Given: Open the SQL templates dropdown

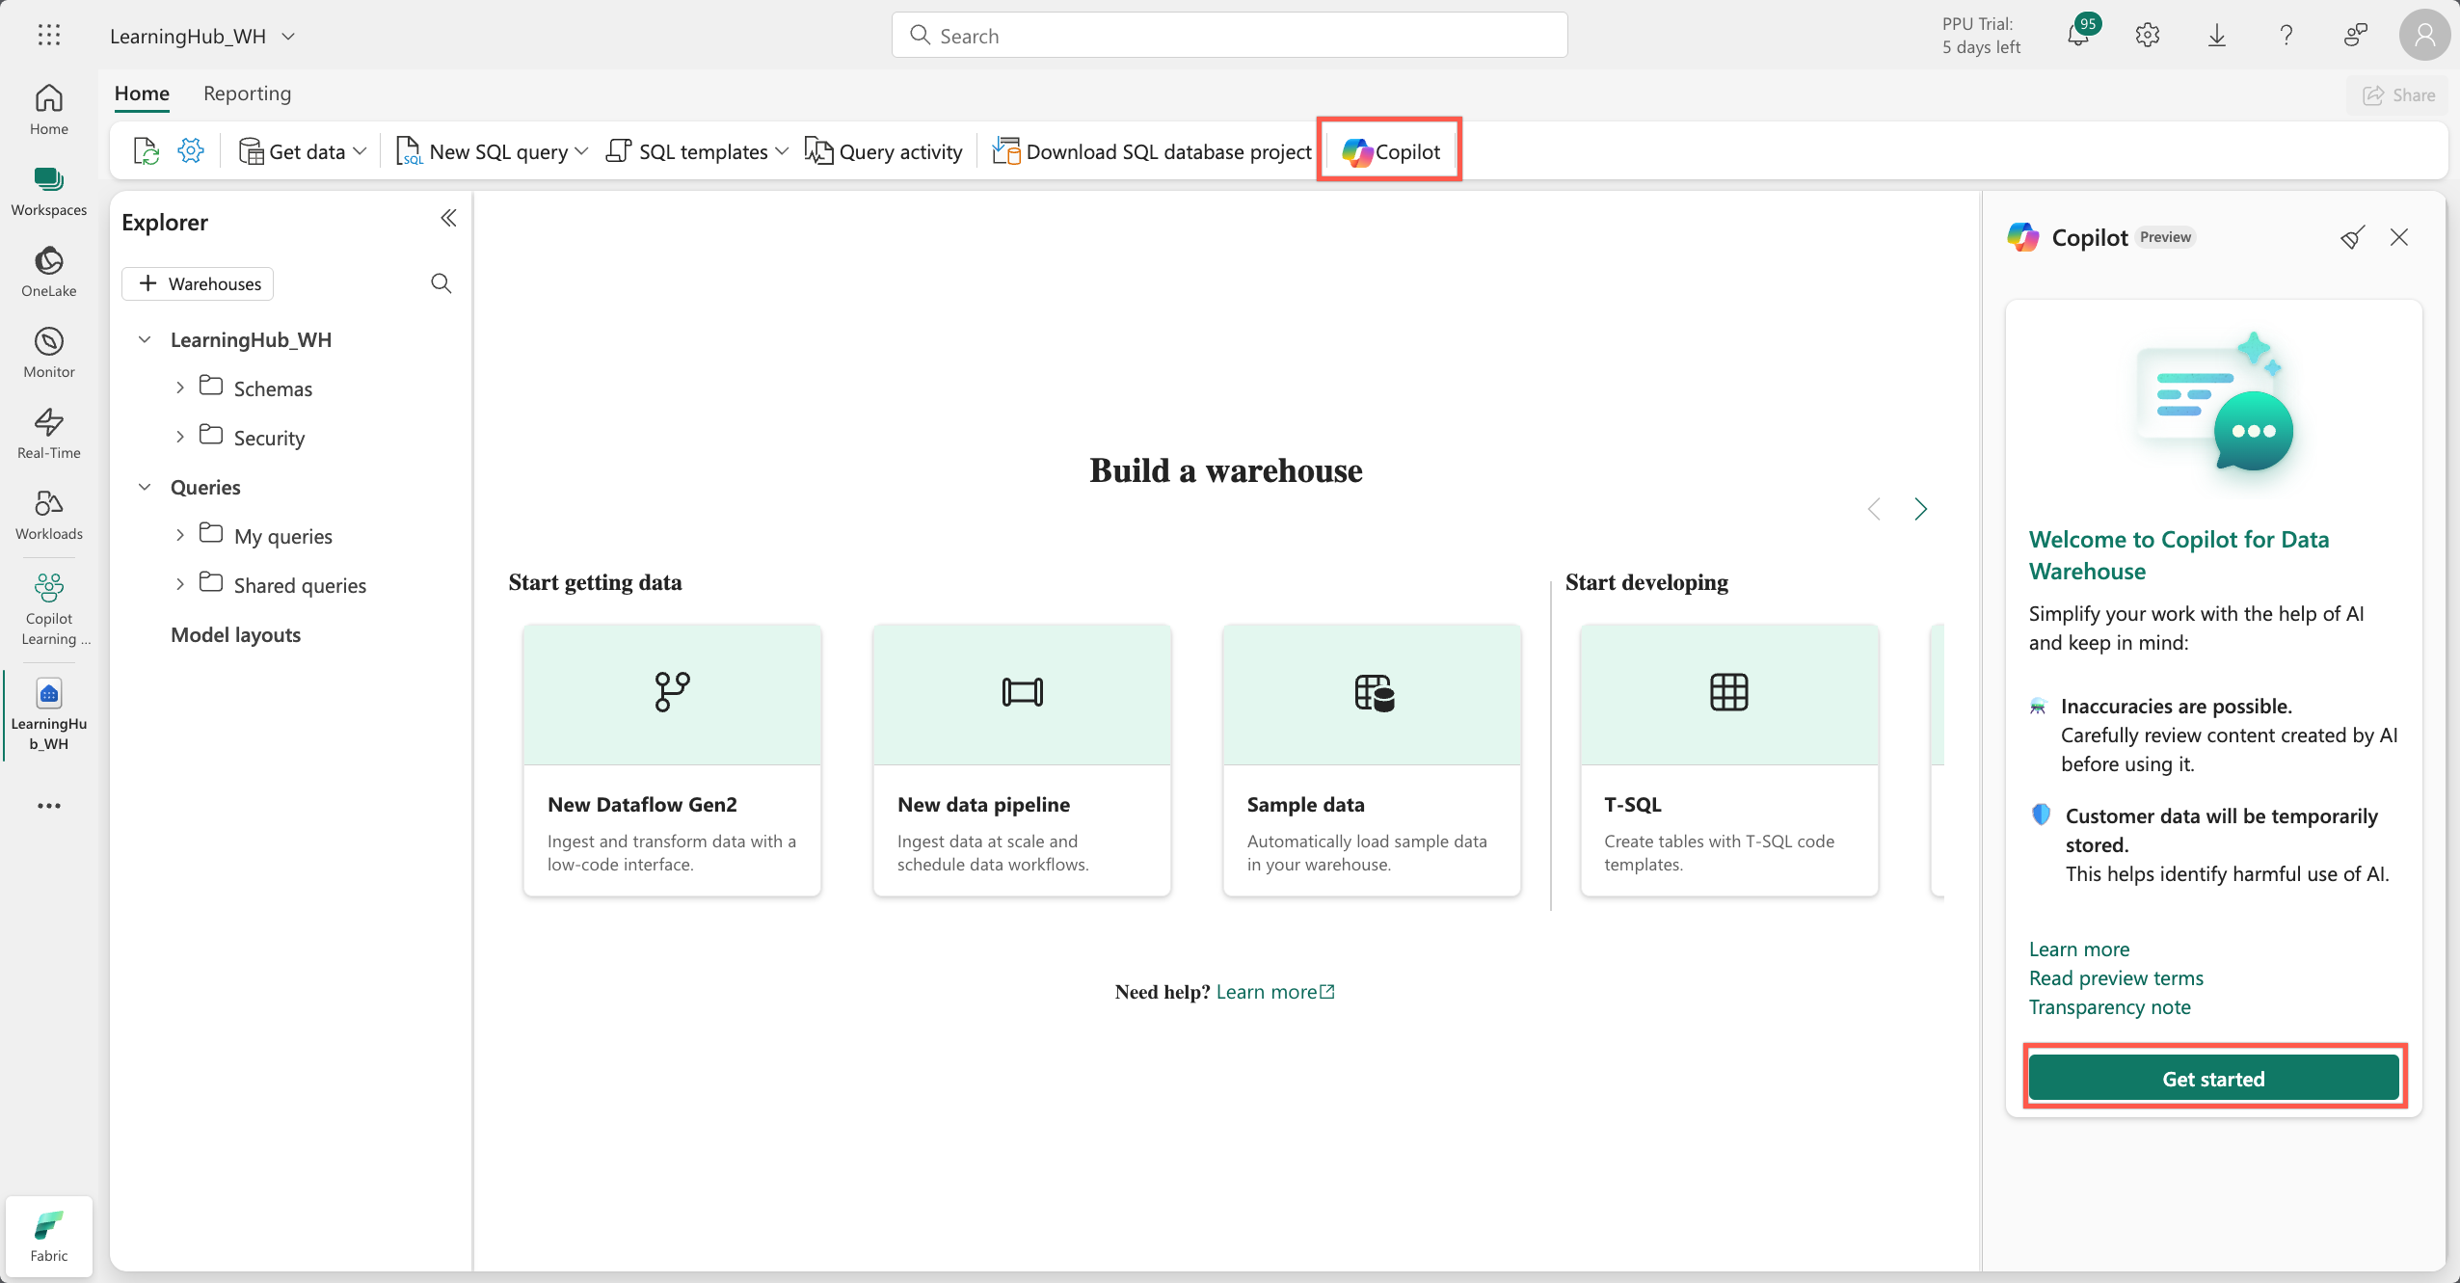Looking at the screenshot, I should [697, 151].
